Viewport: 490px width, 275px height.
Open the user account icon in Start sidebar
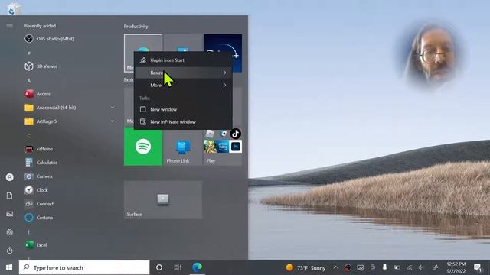tap(10, 177)
